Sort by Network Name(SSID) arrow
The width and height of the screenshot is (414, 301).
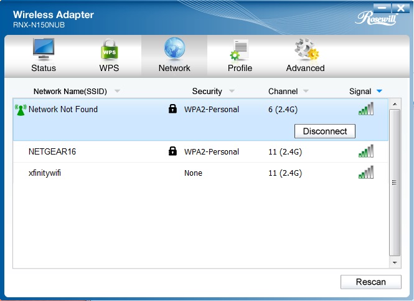point(117,91)
